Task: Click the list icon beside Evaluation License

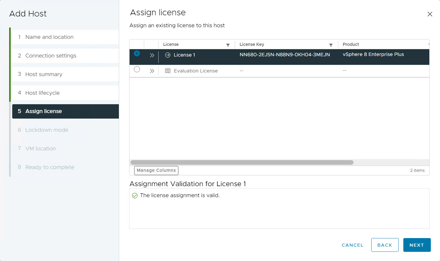Action: pyautogui.click(x=167, y=71)
